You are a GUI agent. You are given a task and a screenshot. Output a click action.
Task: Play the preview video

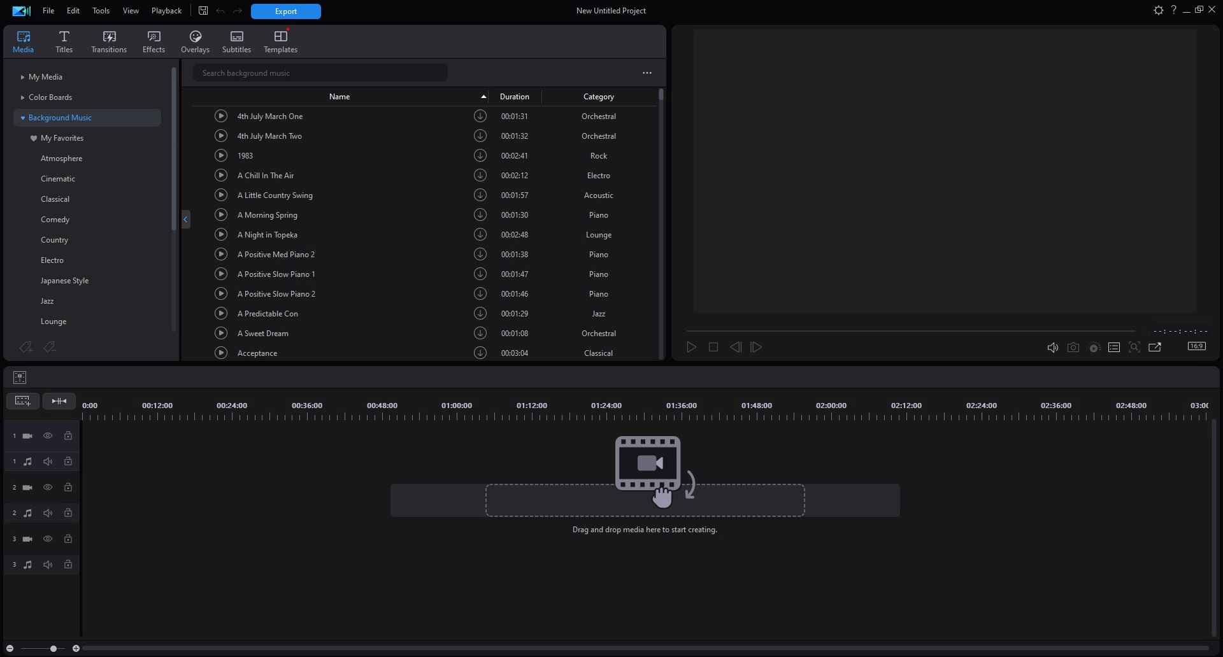point(691,347)
